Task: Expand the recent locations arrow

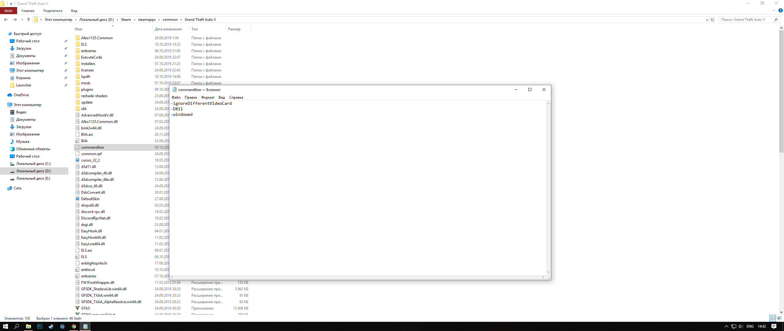Action: point(22,20)
